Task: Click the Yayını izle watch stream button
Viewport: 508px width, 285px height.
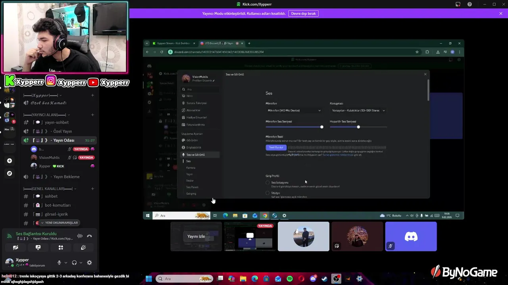Action: point(196,236)
